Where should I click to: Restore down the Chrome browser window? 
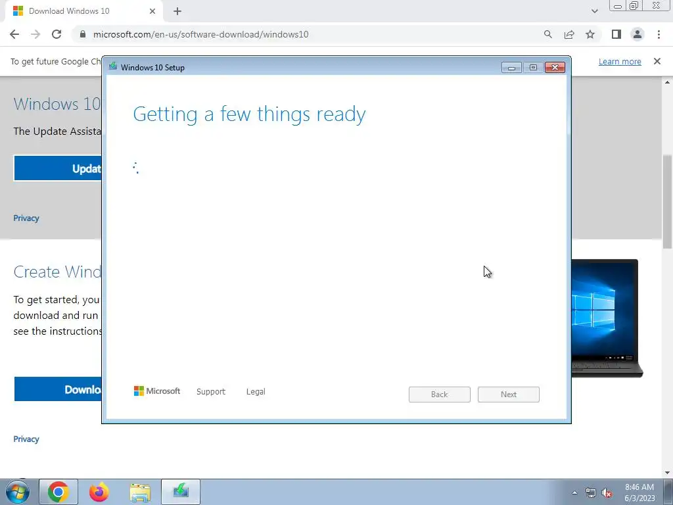coord(634,5)
